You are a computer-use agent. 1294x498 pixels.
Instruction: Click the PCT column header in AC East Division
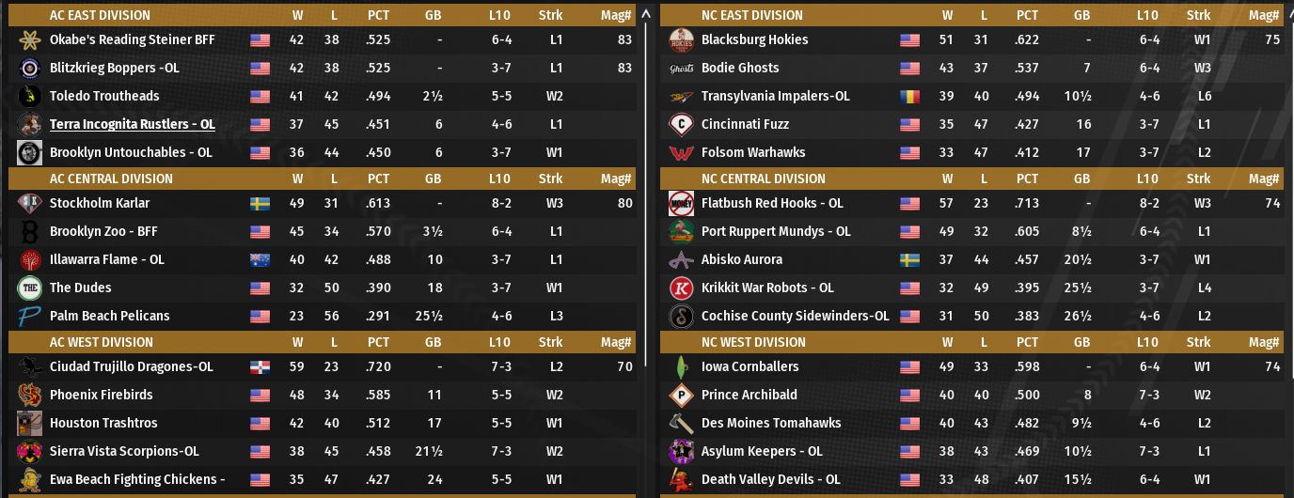point(378,16)
